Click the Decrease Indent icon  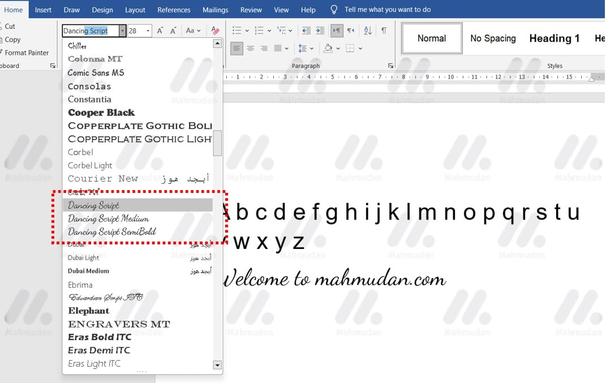click(306, 31)
